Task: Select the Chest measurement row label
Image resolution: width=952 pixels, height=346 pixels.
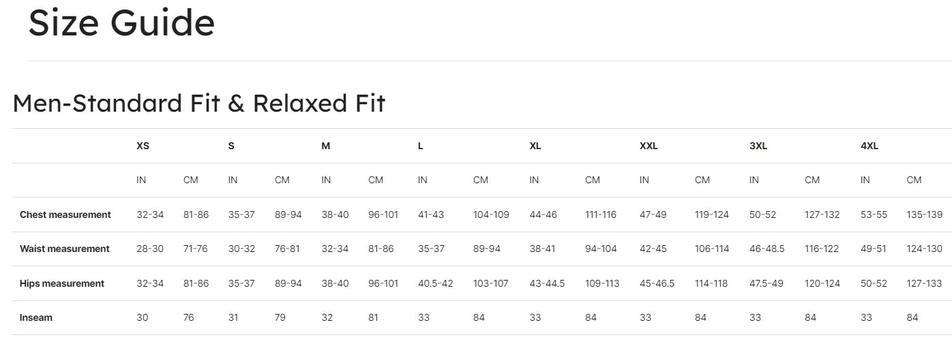Action: [65, 215]
